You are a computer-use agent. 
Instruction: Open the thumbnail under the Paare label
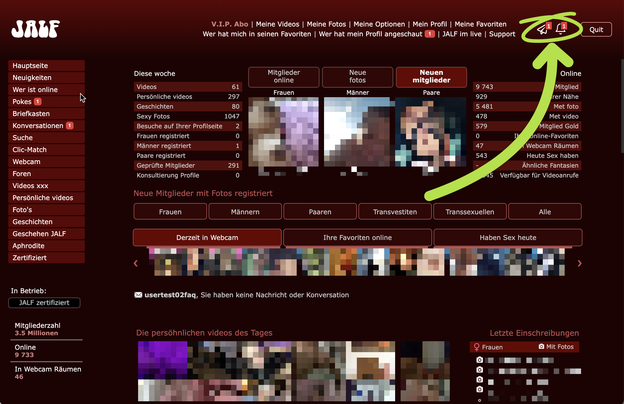431,132
